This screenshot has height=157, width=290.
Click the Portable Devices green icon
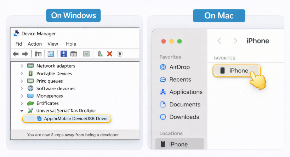(30, 74)
